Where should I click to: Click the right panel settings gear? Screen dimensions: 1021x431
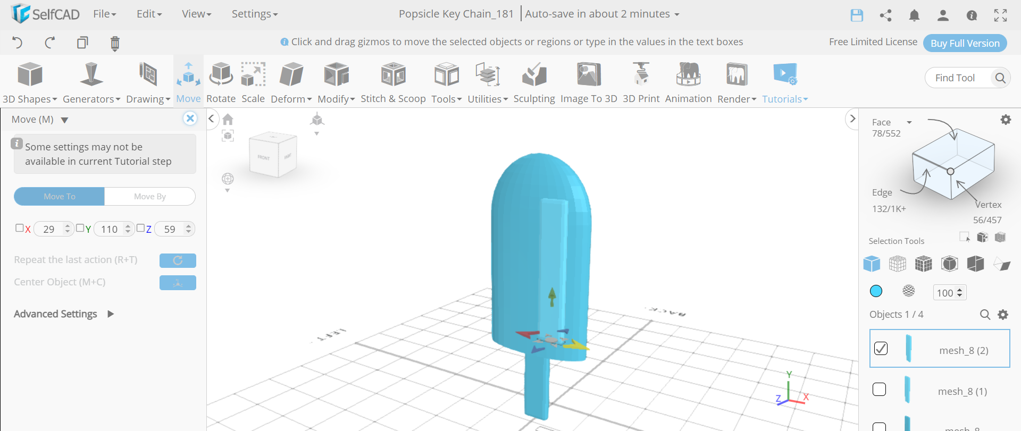pos(1006,120)
